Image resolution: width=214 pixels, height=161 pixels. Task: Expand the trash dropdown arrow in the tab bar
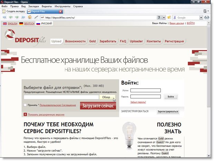(x=208, y=11)
